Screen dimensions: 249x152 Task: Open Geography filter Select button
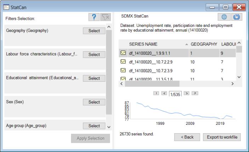pyautogui.click(x=94, y=31)
